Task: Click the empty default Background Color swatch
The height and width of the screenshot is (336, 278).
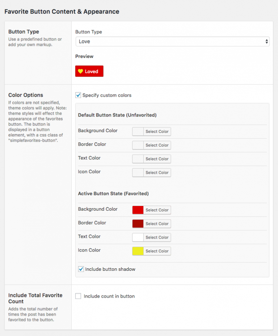Action: click(138, 131)
